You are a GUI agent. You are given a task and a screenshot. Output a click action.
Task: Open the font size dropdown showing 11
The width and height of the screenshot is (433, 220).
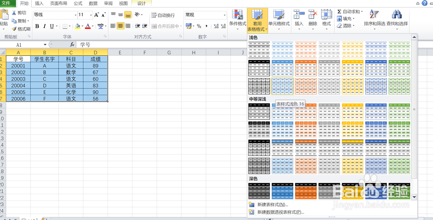[x=91, y=15]
